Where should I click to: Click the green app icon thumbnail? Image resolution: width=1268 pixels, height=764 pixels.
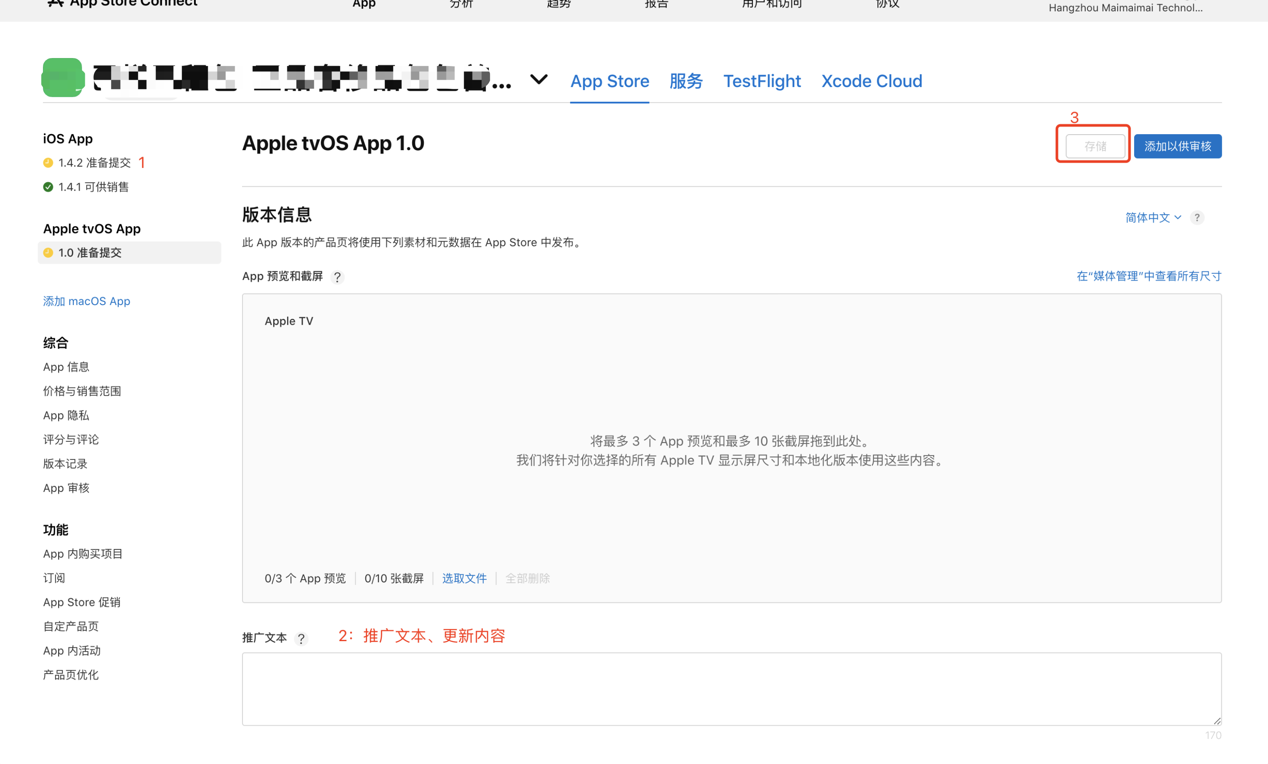pos(63,78)
